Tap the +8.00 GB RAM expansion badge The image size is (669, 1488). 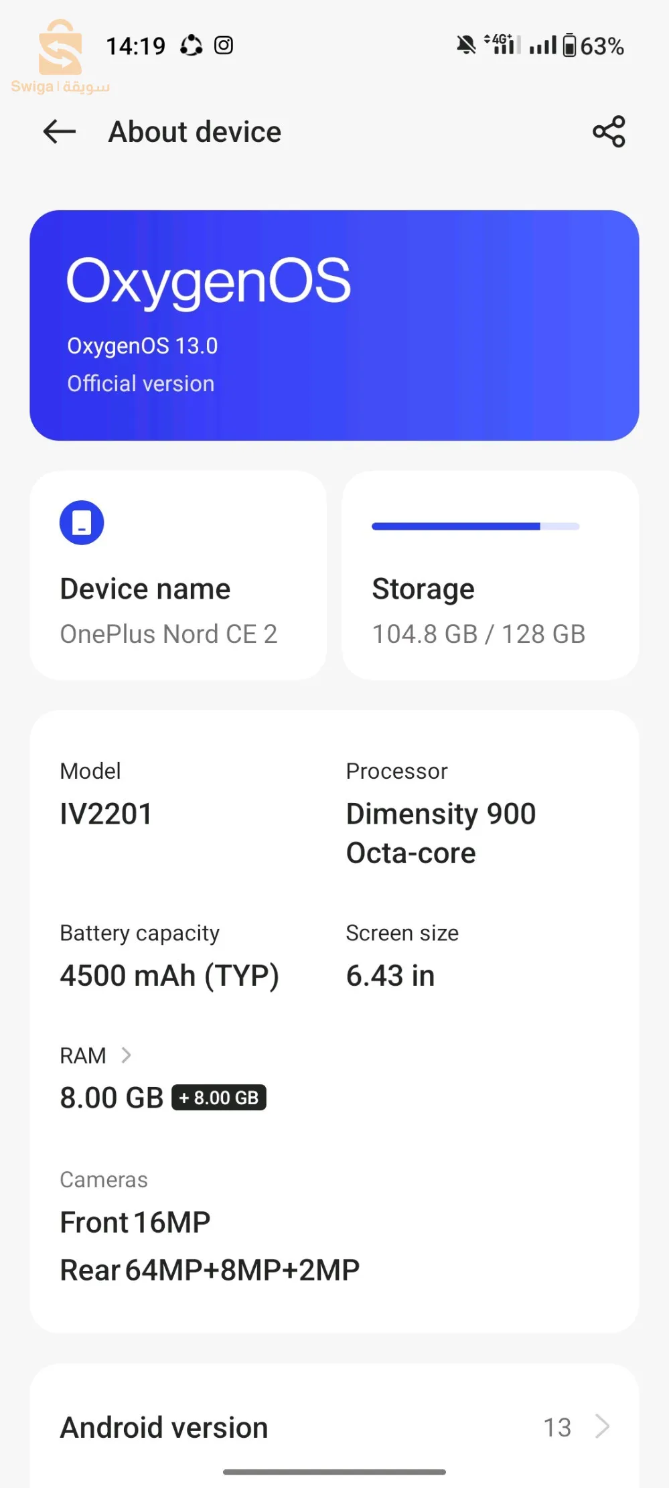(219, 1098)
